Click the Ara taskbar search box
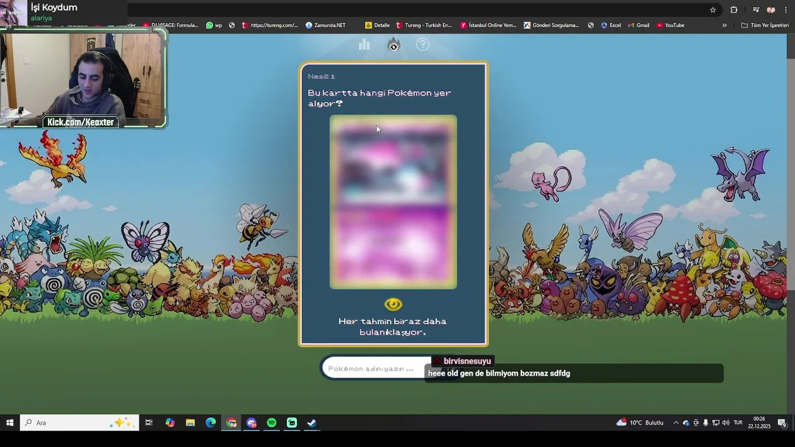Image resolution: width=795 pixels, height=447 pixels. click(x=79, y=423)
